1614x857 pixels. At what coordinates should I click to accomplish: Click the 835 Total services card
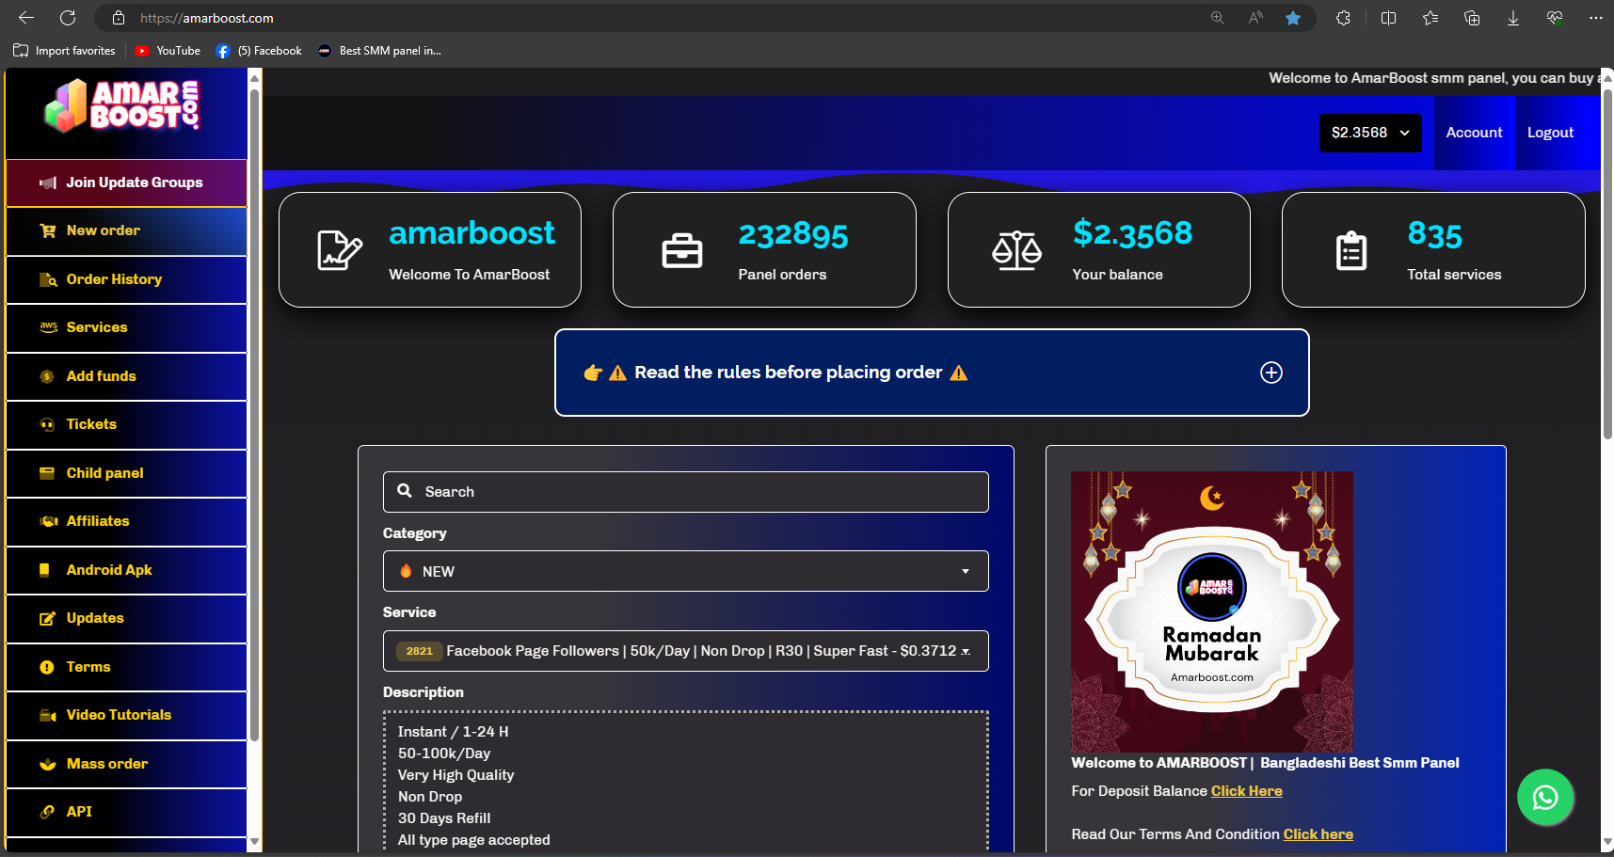coord(1433,249)
